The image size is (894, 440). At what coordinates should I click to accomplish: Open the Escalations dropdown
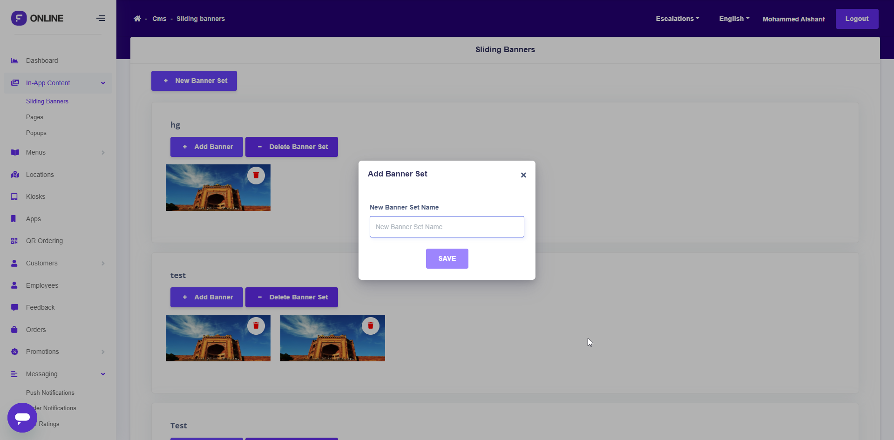677,19
